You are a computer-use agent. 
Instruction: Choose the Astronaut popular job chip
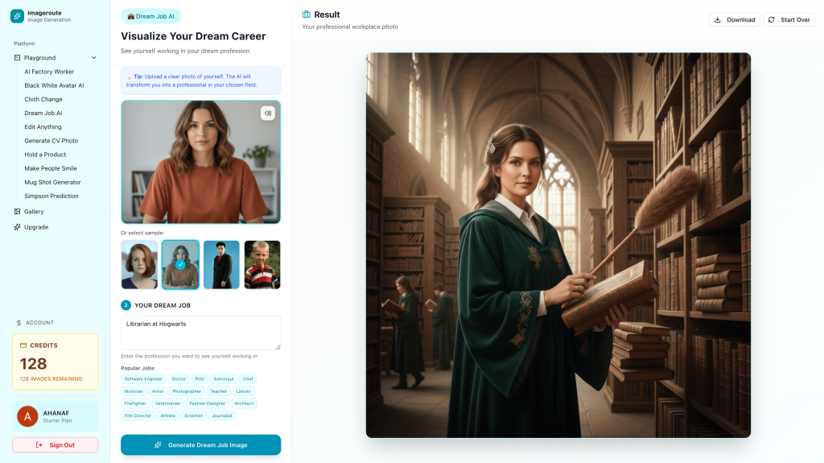coord(224,378)
